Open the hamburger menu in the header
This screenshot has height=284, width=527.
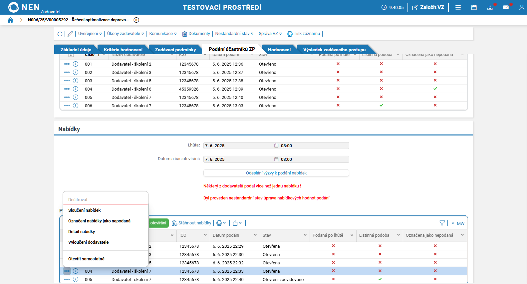point(458,7)
